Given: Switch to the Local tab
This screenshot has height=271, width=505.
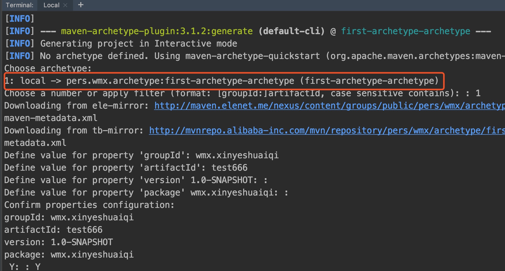Looking at the screenshot, I should (51, 5).
